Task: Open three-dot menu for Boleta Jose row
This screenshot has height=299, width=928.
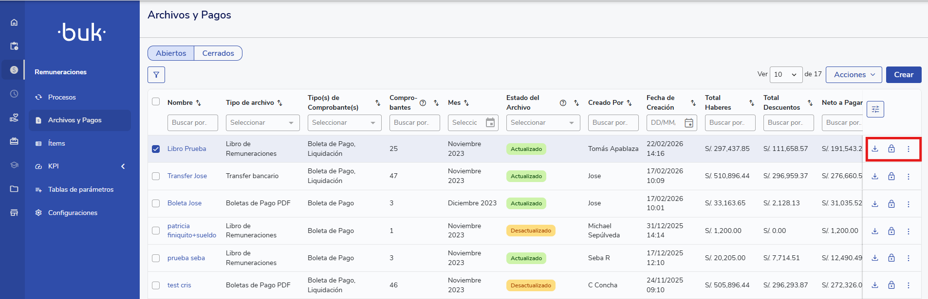Action: point(908,204)
